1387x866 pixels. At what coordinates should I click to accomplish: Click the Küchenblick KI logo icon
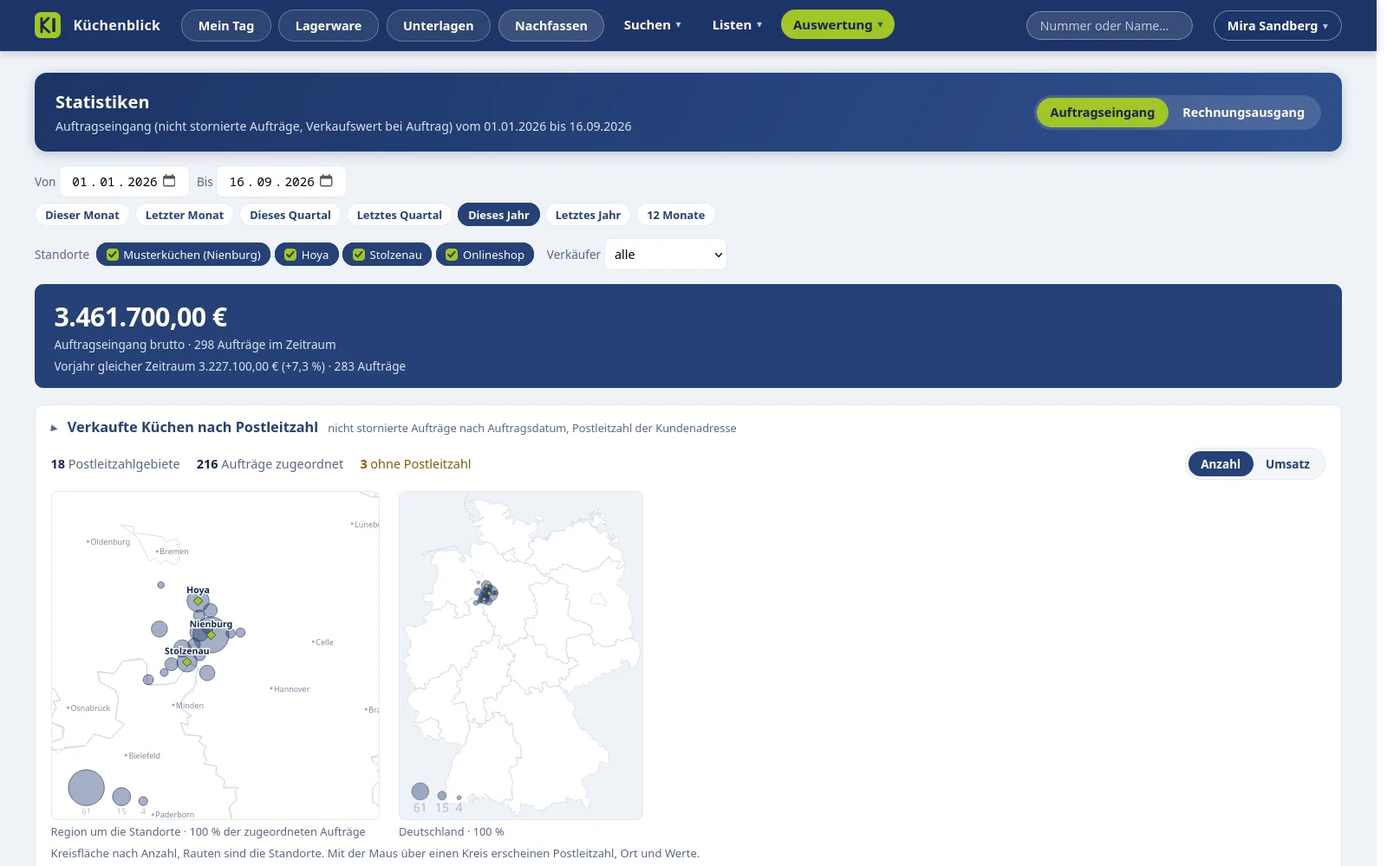(48, 25)
